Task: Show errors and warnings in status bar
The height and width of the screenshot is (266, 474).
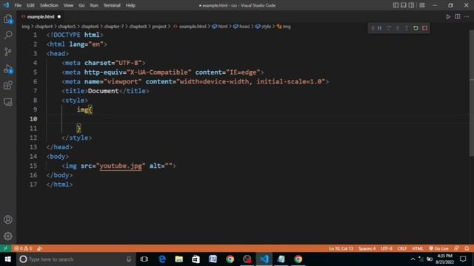Action: 23,248
